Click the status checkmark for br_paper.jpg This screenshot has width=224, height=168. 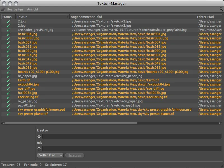pos(8,76)
